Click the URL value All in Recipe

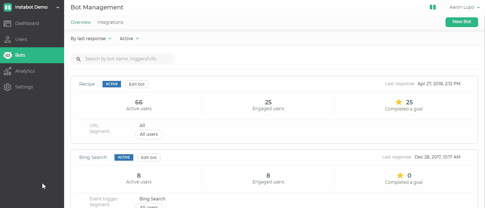tap(142, 126)
